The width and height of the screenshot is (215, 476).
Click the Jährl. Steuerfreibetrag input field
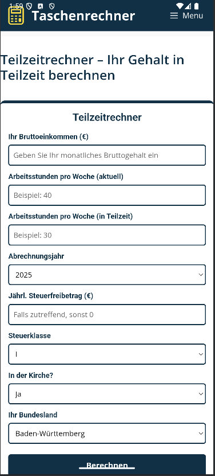pyautogui.click(x=107, y=314)
